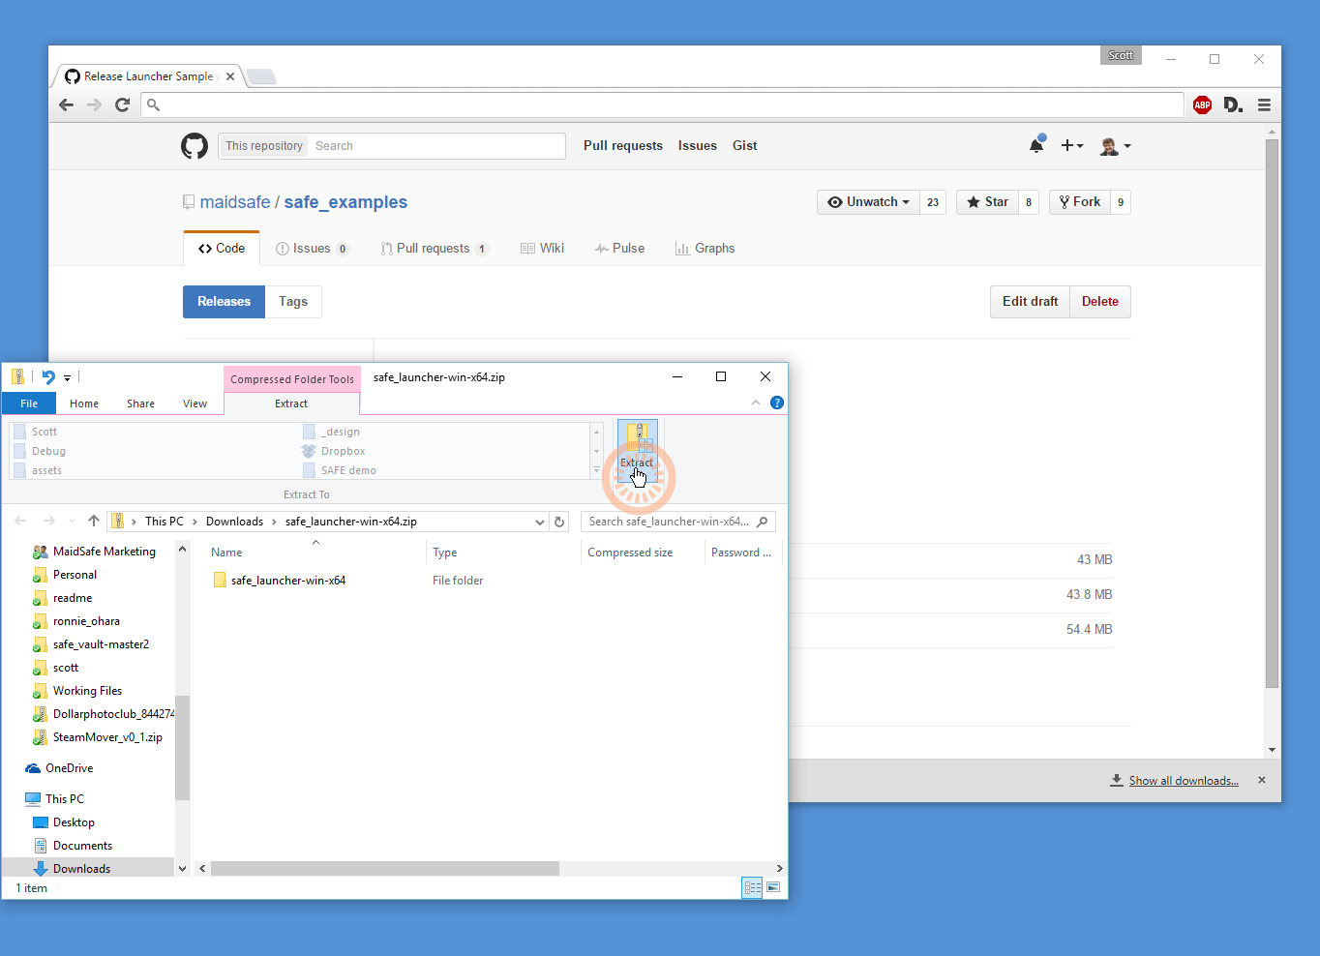Open the Explorer File menu
1320x956 pixels.
pyautogui.click(x=29, y=403)
